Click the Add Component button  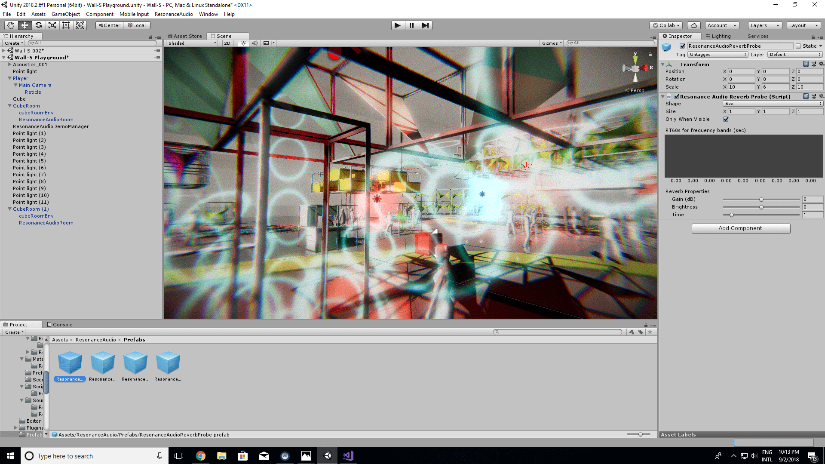[x=740, y=228]
